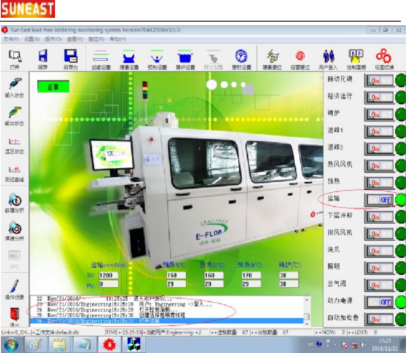
Task: Open the 操作(O) menu
Action: click(x=53, y=39)
